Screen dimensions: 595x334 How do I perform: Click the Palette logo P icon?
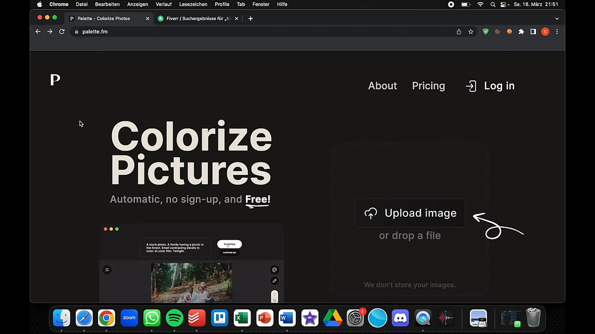[55, 80]
